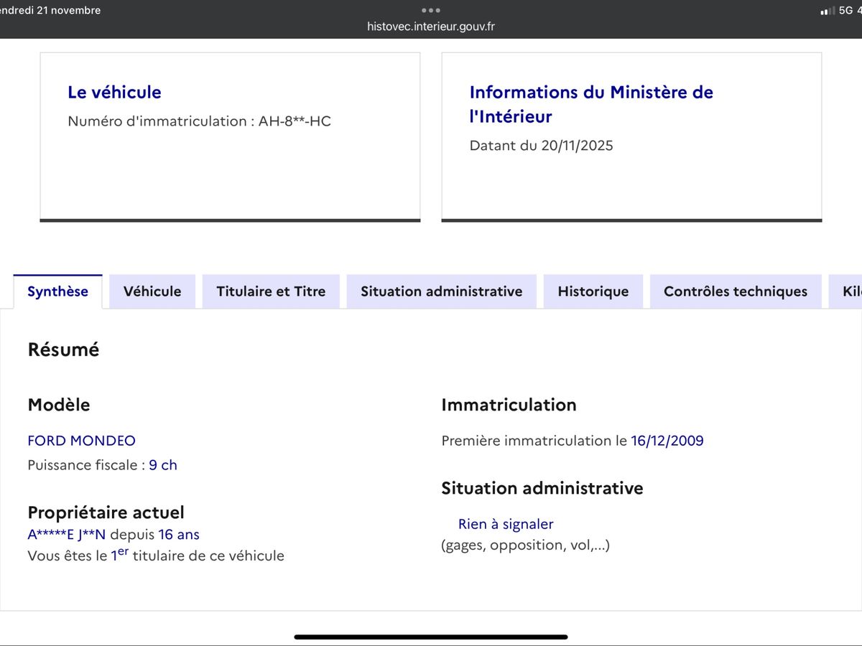The width and height of the screenshot is (862, 646).
Task: Select the '9 ch' fiscal power value
Action: pos(163,465)
